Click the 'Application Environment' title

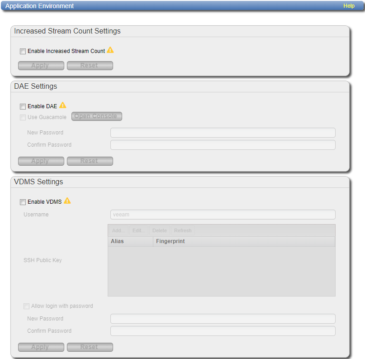click(x=39, y=6)
